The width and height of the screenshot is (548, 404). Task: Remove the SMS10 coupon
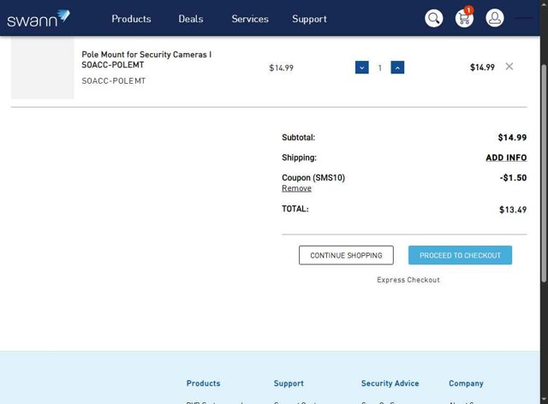296,188
